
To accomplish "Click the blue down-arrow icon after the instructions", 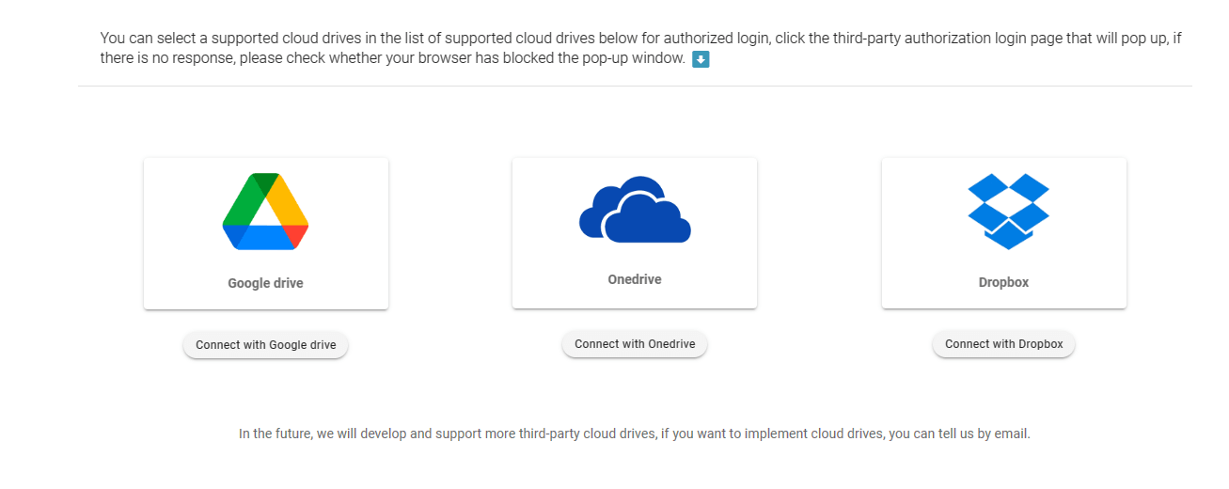I will (x=701, y=59).
